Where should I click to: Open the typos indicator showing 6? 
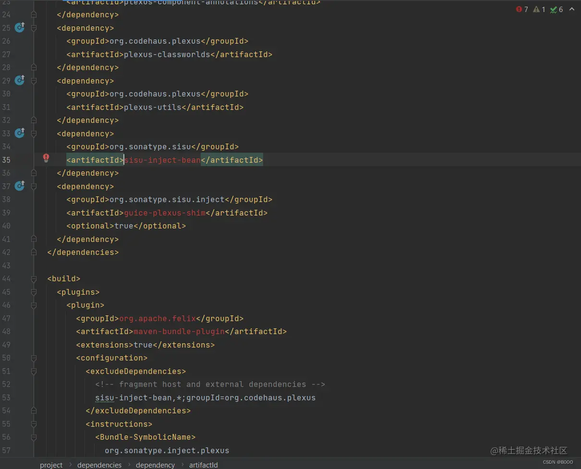[557, 10]
